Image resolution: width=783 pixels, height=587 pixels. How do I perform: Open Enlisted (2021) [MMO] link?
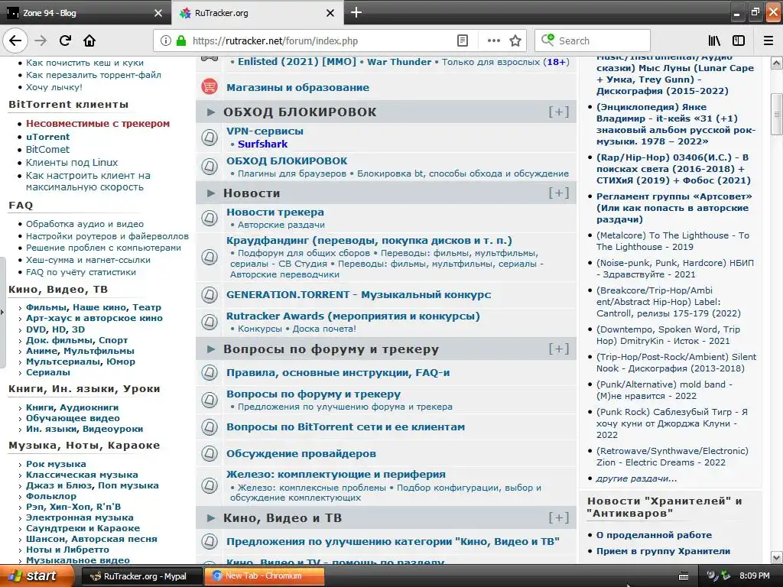[x=297, y=62]
